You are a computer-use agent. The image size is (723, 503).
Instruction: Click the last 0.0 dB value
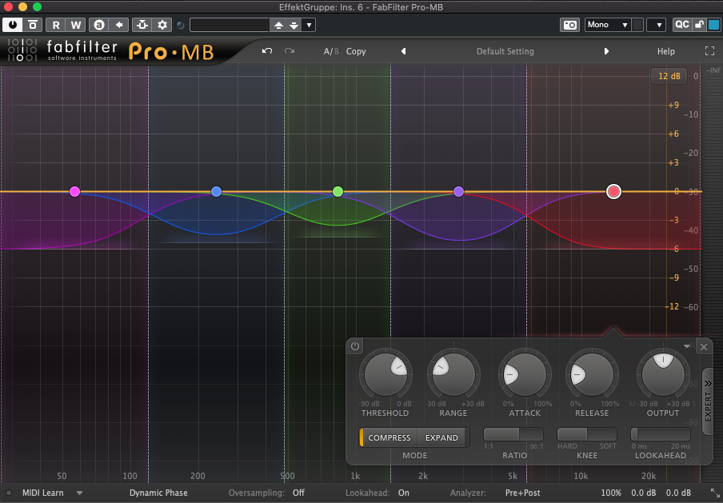678,493
